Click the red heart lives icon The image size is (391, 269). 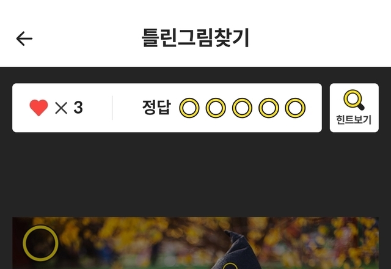[x=38, y=108]
